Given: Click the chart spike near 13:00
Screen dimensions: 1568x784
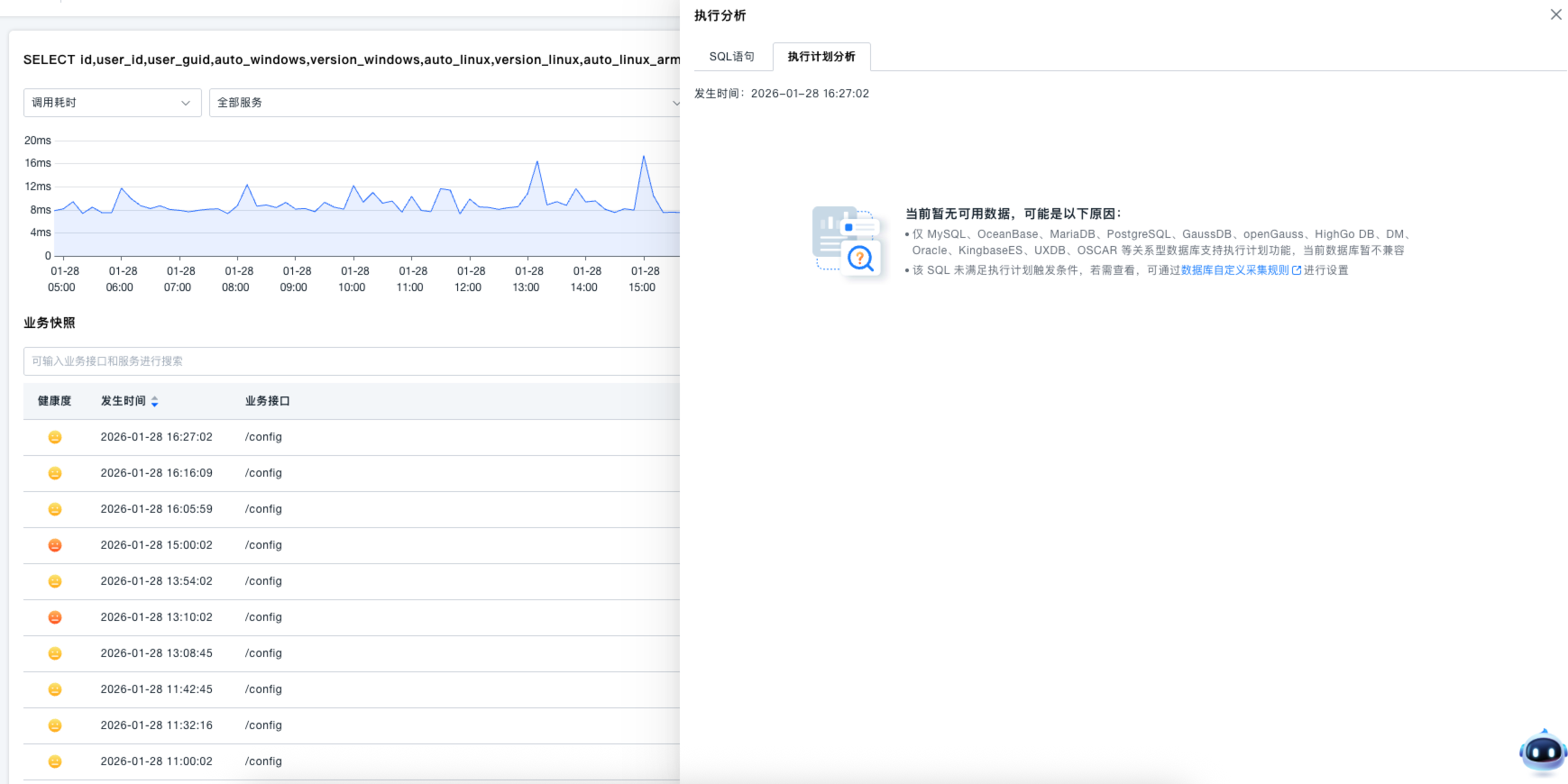Looking at the screenshot, I should (537, 162).
